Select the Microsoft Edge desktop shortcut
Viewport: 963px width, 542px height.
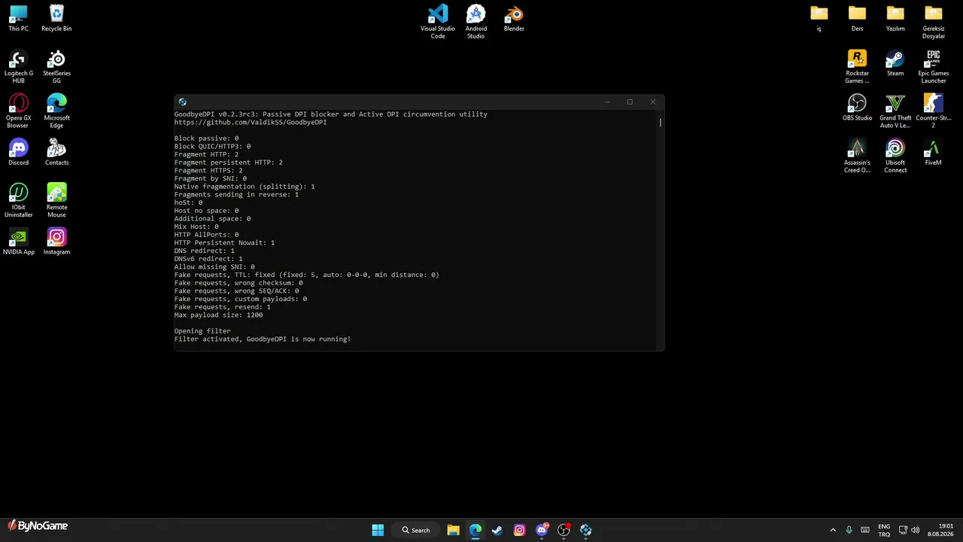[x=56, y=111]
